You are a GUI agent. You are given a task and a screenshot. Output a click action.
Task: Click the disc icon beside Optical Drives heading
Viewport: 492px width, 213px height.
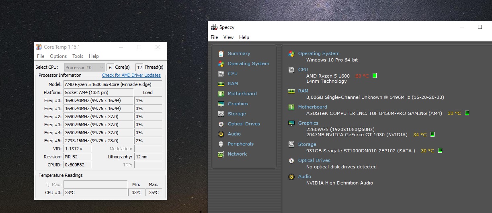(291, 160)
